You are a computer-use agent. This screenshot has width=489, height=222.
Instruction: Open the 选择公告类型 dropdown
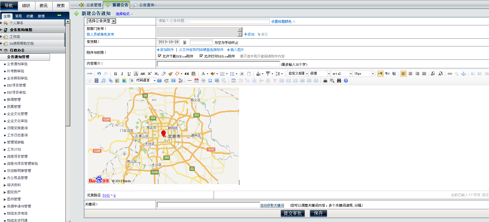[101, 21]
